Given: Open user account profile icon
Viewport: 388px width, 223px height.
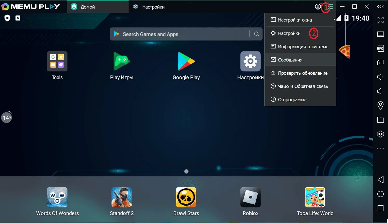Looking at the screenshot, I should pyautogui.click(x=318, y=6).
